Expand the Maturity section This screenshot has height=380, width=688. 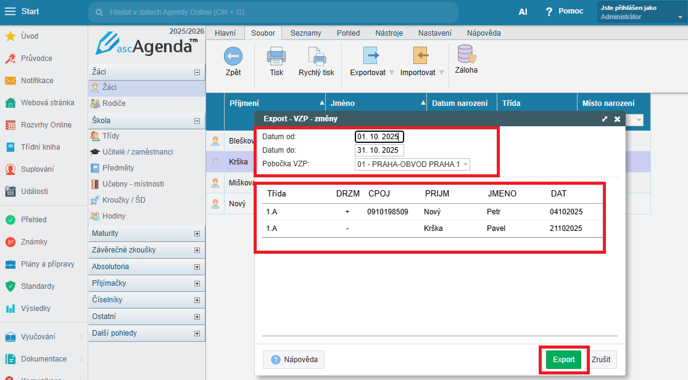tap(197, 234)
